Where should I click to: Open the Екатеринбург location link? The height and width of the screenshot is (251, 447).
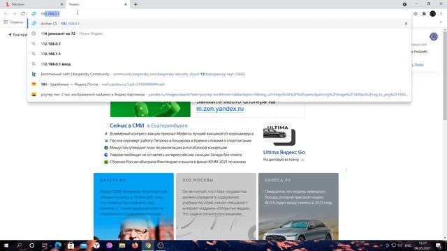(x=17, y=35)
